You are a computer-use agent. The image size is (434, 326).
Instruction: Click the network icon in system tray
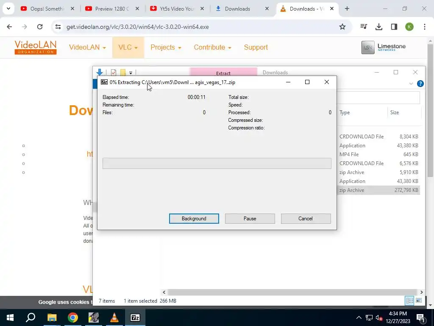(x=369, y=318)
